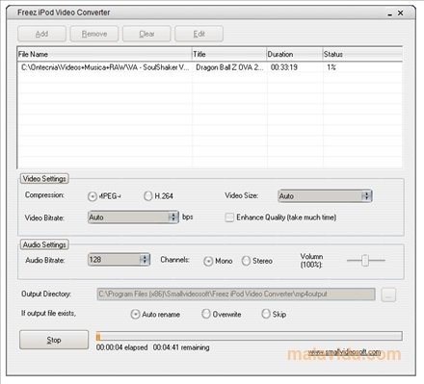Click the Edit button
This screenshot has width=424, height=384.
(x=199, y=34)
